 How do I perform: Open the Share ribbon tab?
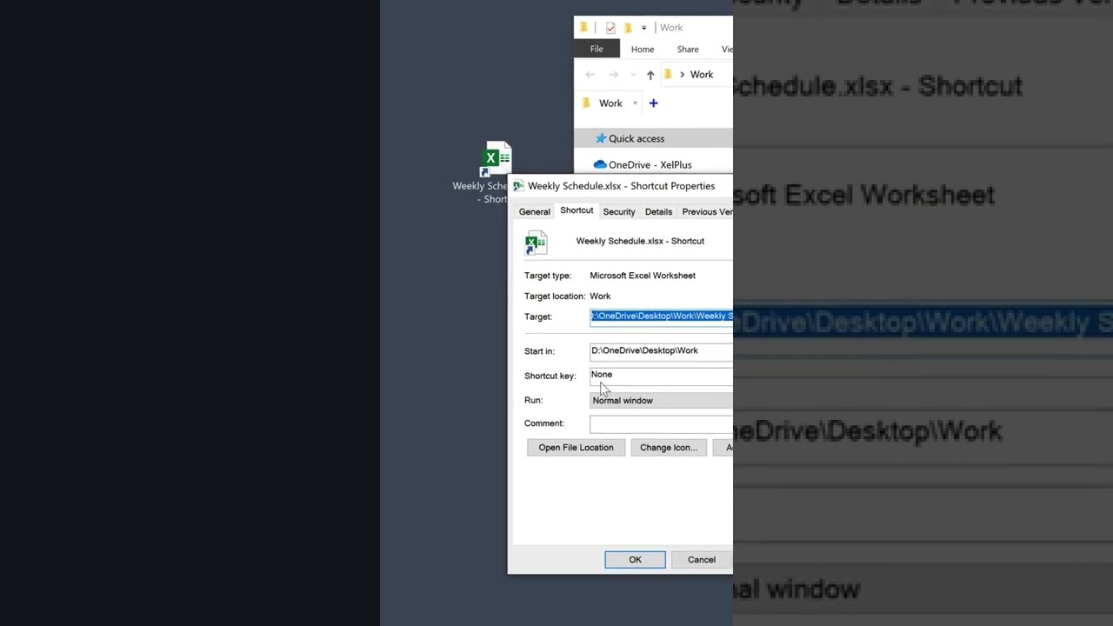688,50
